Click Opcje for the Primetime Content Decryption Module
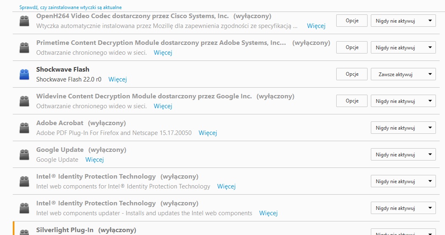Screen dimensions: 445x235 tap(352, 47)
